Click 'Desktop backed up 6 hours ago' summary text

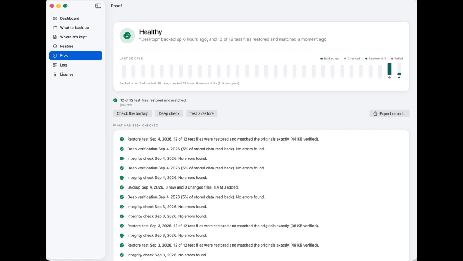tap(233, 39)
